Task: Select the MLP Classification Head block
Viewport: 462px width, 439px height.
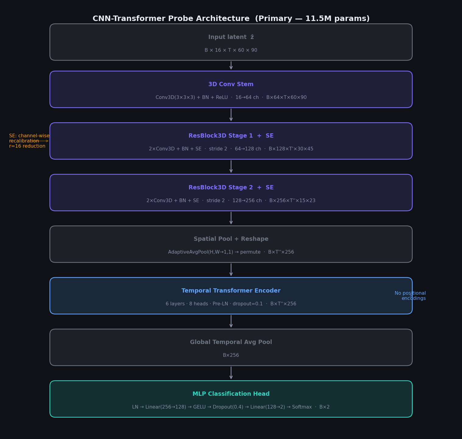Action: click(x=231, y=399)
